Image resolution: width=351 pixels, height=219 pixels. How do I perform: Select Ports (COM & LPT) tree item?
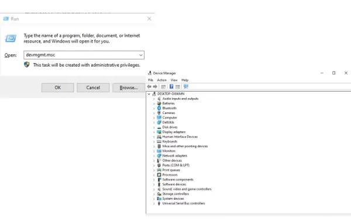[175, 165]
